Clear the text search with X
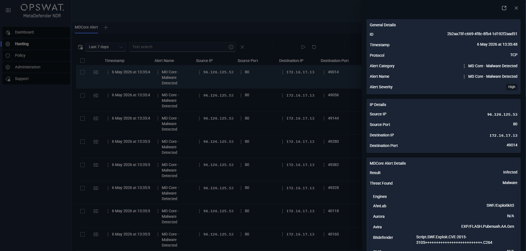The width and height of the screenshot is (526, 251). click(242, 47)
